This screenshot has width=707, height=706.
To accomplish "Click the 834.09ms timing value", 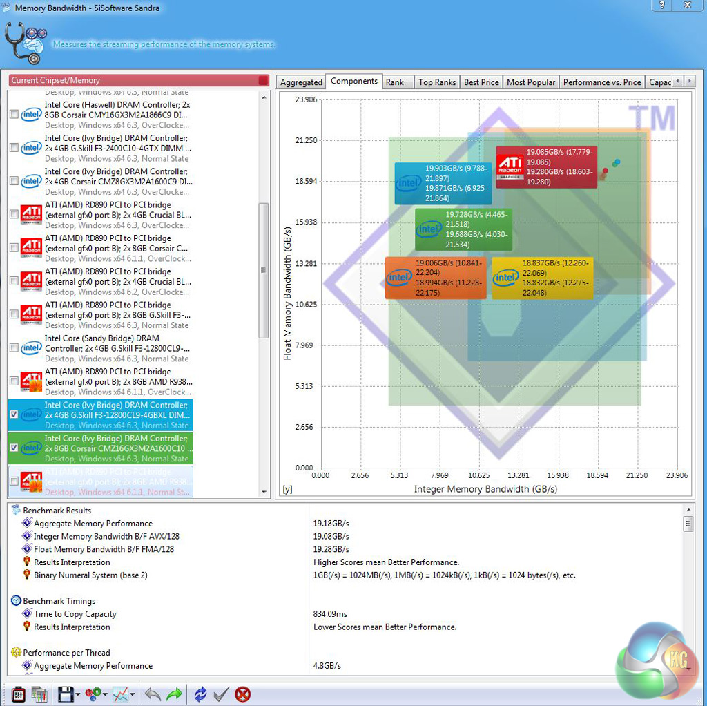I will [330, 614].
